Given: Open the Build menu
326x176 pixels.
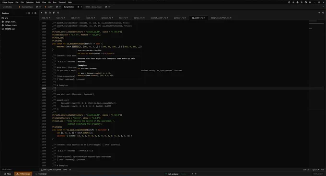Looking at the screenshot, I should pyautogui.click(x=38, y=2).
